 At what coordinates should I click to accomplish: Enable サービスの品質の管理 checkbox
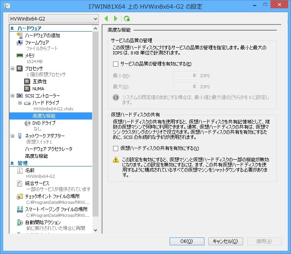point(116,64)
